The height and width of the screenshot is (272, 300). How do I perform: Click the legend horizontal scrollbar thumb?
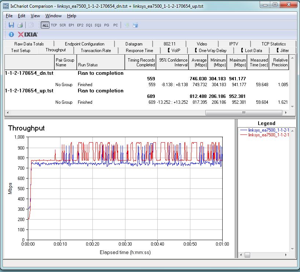247,255
